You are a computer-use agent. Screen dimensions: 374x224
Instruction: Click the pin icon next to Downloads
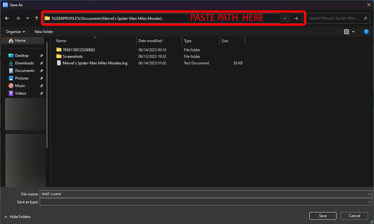click(x=42, y=63)
